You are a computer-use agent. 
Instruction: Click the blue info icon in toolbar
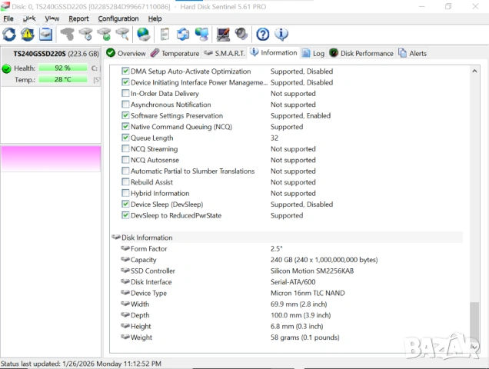point(281,34)
